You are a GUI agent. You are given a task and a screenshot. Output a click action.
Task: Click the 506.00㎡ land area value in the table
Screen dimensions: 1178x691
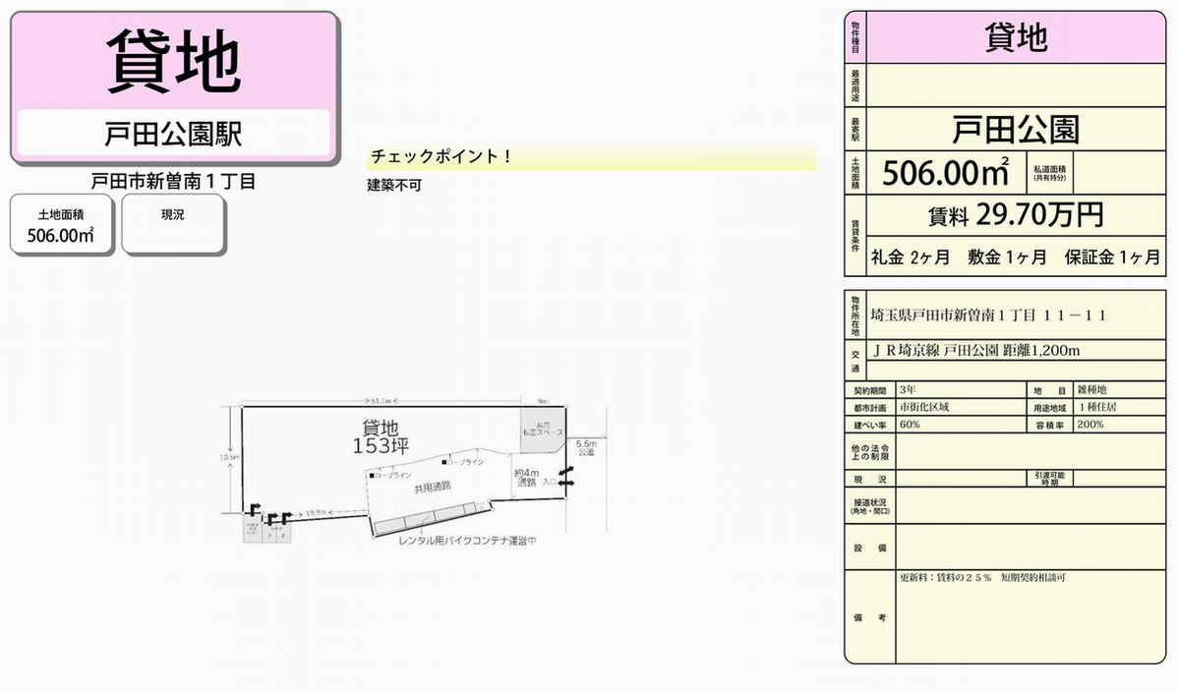pyautogui.click(x=945, y=173)
